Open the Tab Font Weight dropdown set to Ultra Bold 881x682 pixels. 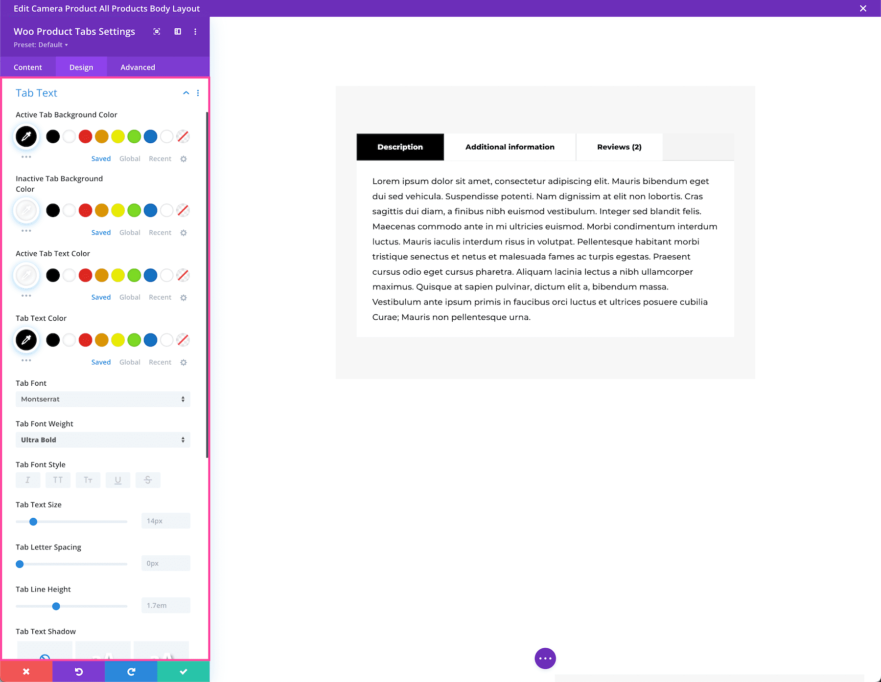point(102,440)
